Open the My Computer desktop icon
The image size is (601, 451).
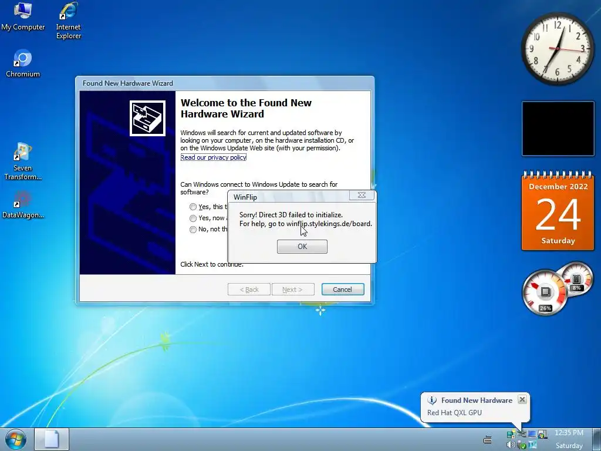[23, 16]
